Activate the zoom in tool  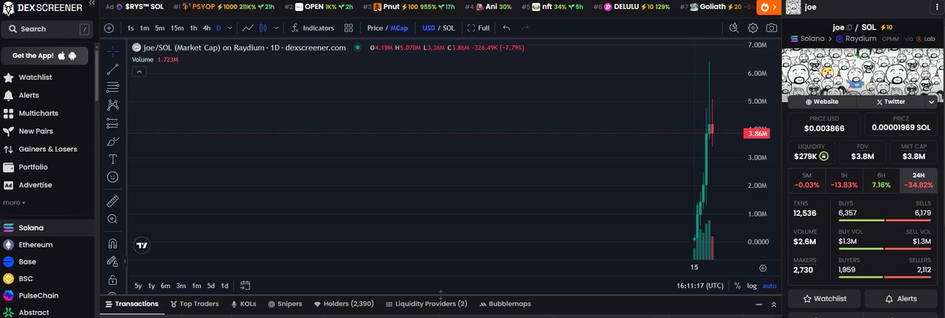pos(113,219)
